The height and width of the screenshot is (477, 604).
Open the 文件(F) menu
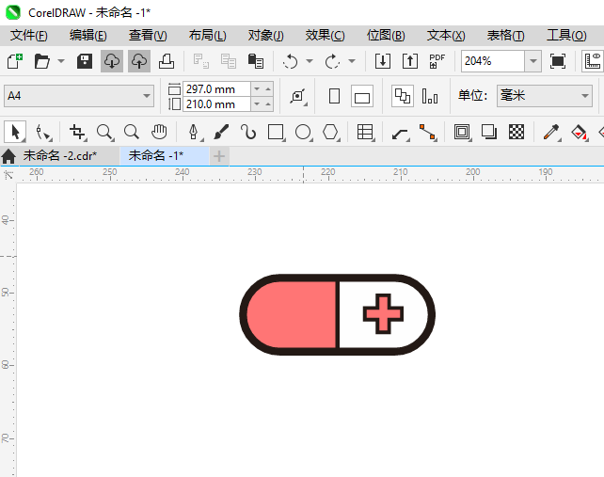(x=29, y=36)
